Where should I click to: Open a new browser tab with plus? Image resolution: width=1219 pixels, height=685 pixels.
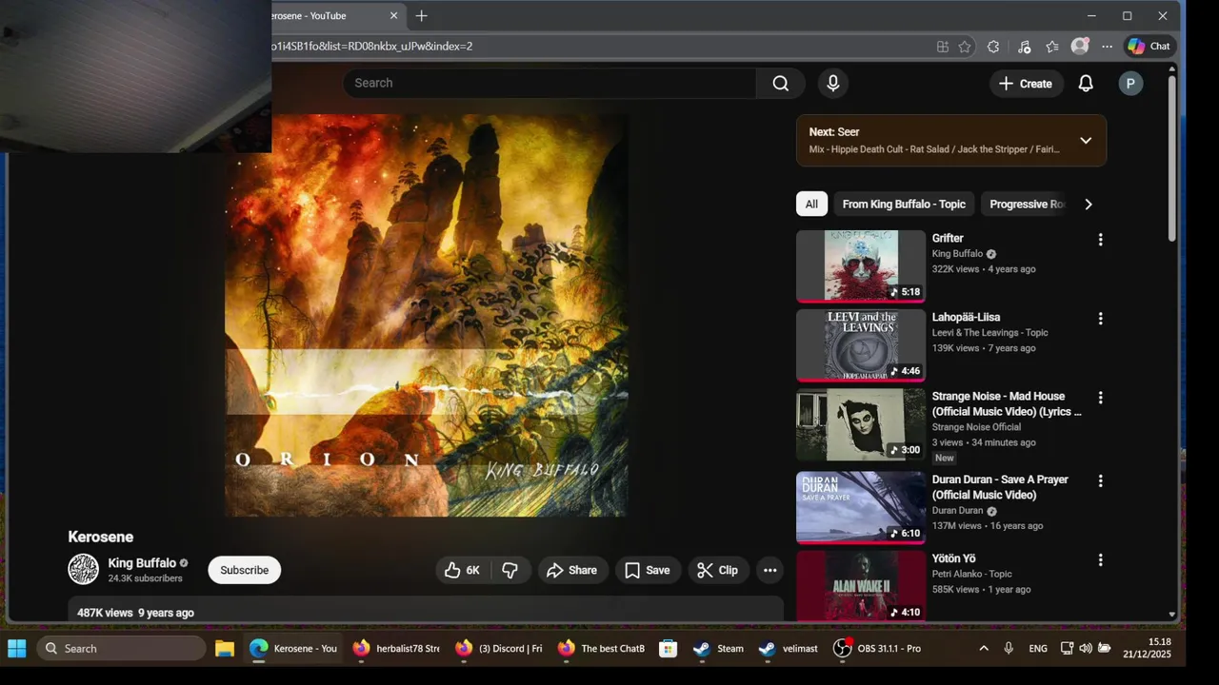(421, 15)
